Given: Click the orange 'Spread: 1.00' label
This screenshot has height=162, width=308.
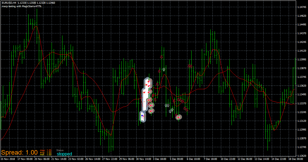Looking at the screenshot, I should [19, 152].
